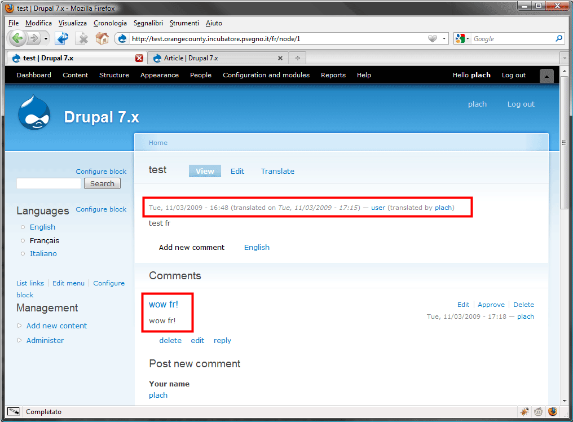
Task: Open the Segnalibri menu
Action: [148, 23]
